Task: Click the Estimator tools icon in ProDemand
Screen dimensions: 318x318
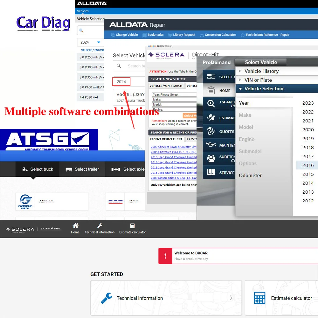Action: tap(211, 117)
